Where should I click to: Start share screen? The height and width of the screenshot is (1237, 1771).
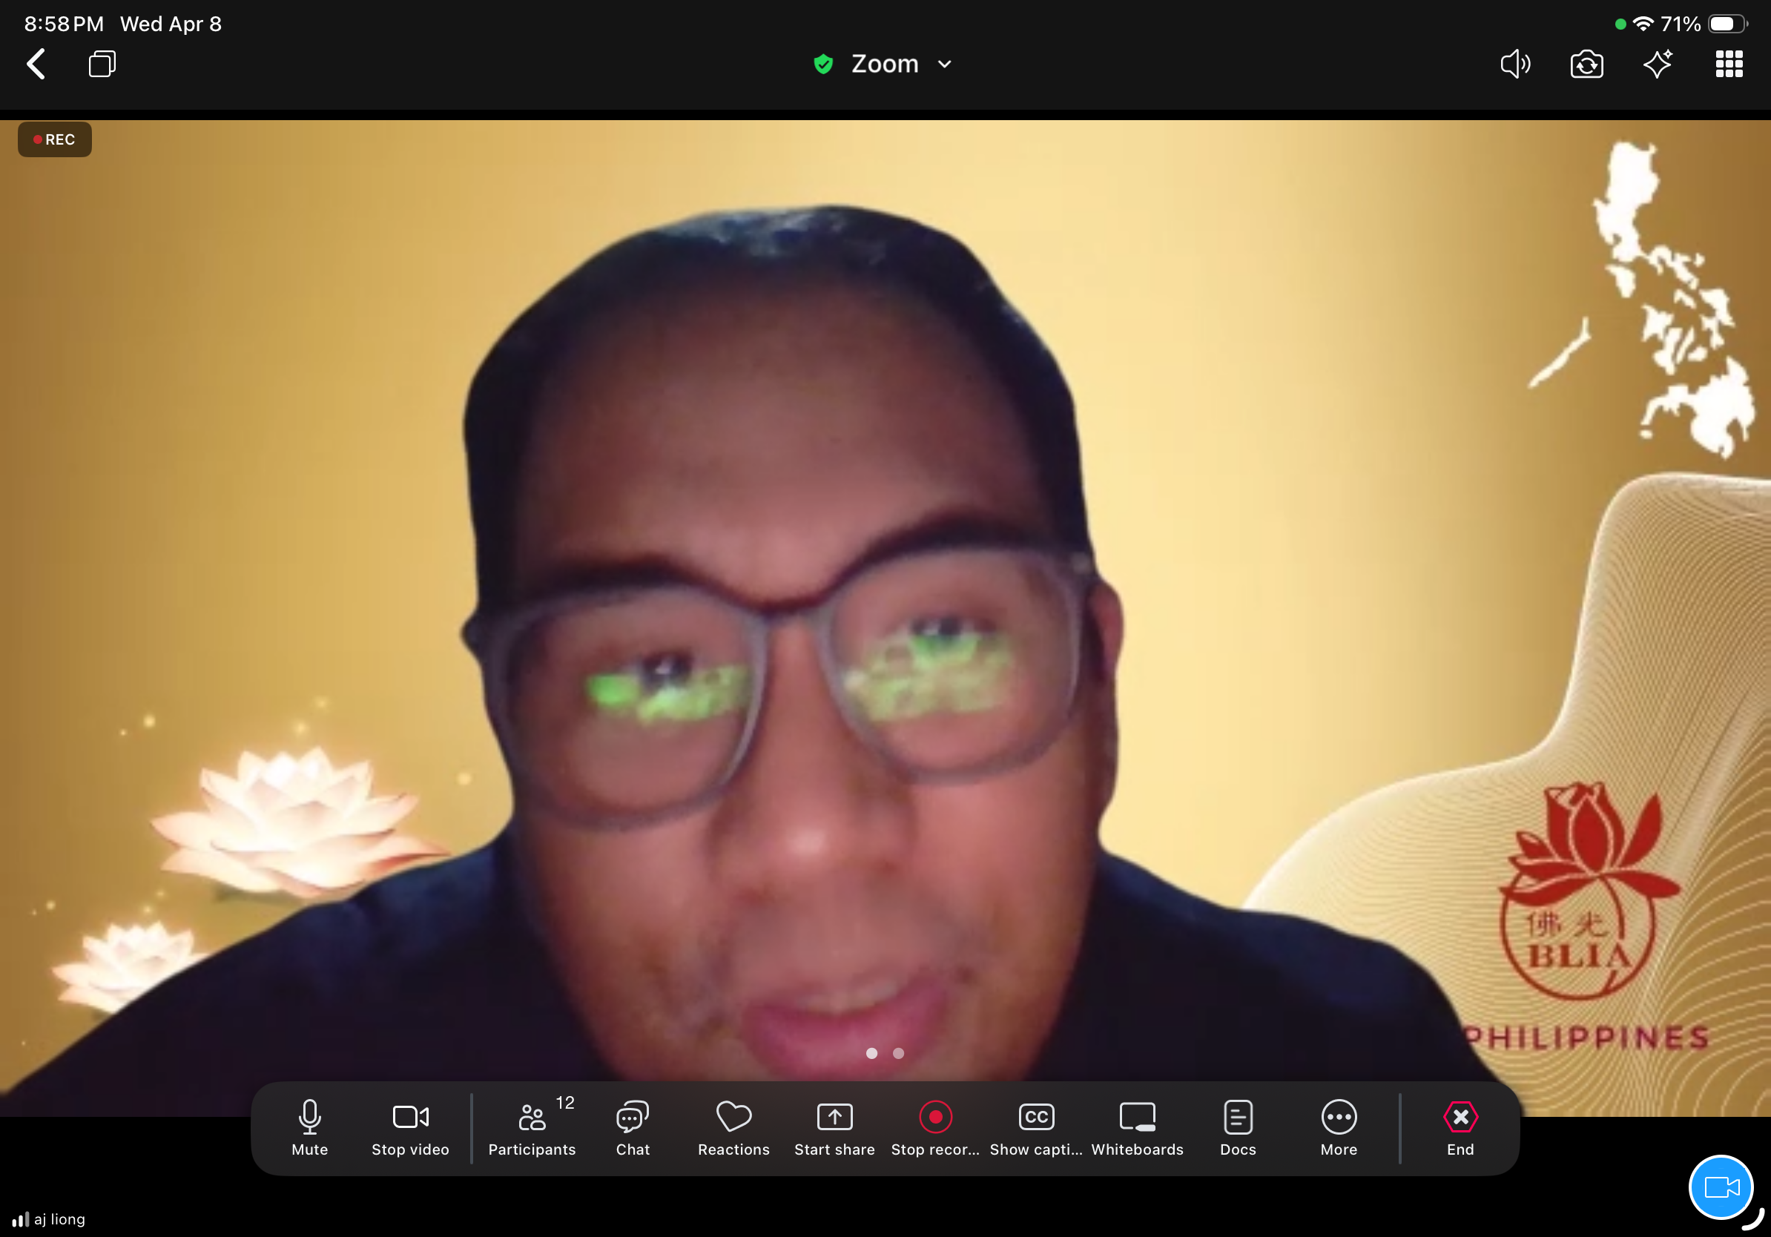coord(834,1127)
